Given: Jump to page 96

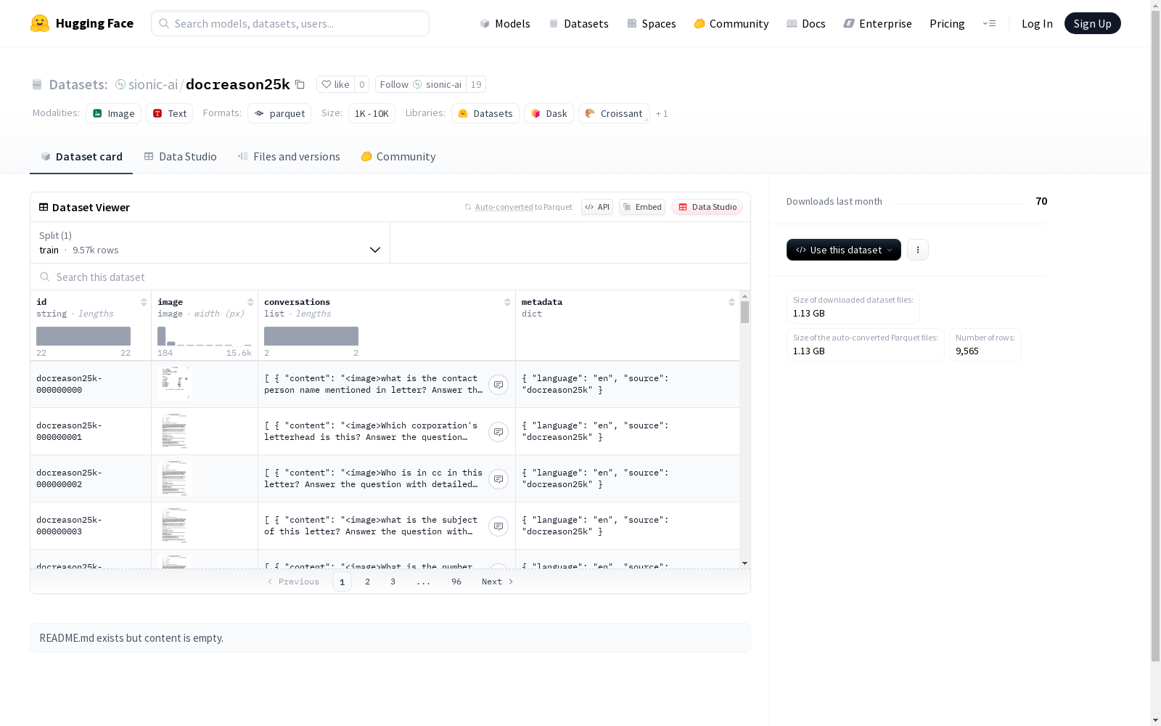Looking at the screenshot, I should pos(456,582).
